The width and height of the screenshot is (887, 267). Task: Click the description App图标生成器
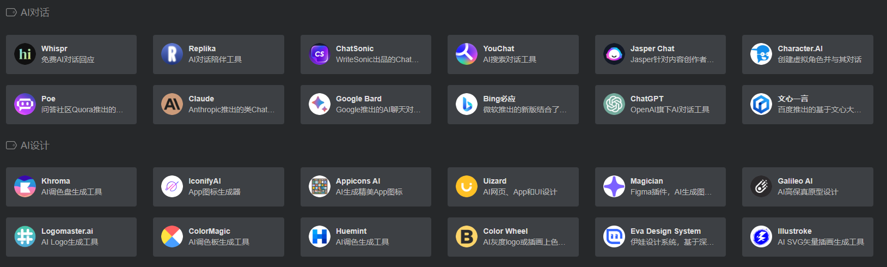point(215,192)
